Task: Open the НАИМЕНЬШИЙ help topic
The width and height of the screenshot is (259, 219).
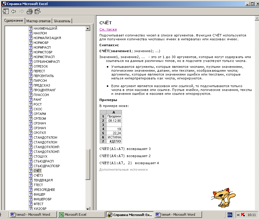Action: coord(45,28)
